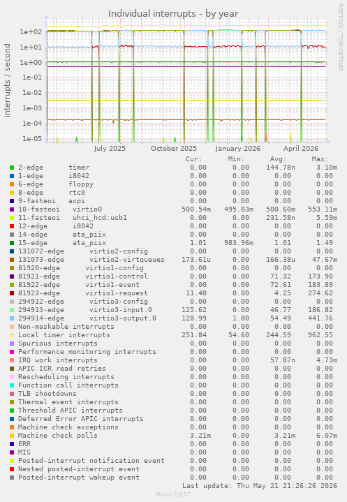Click the dark red virtio1-request legend swatch
Screen dimensions: 347x502
coord(12,293)
